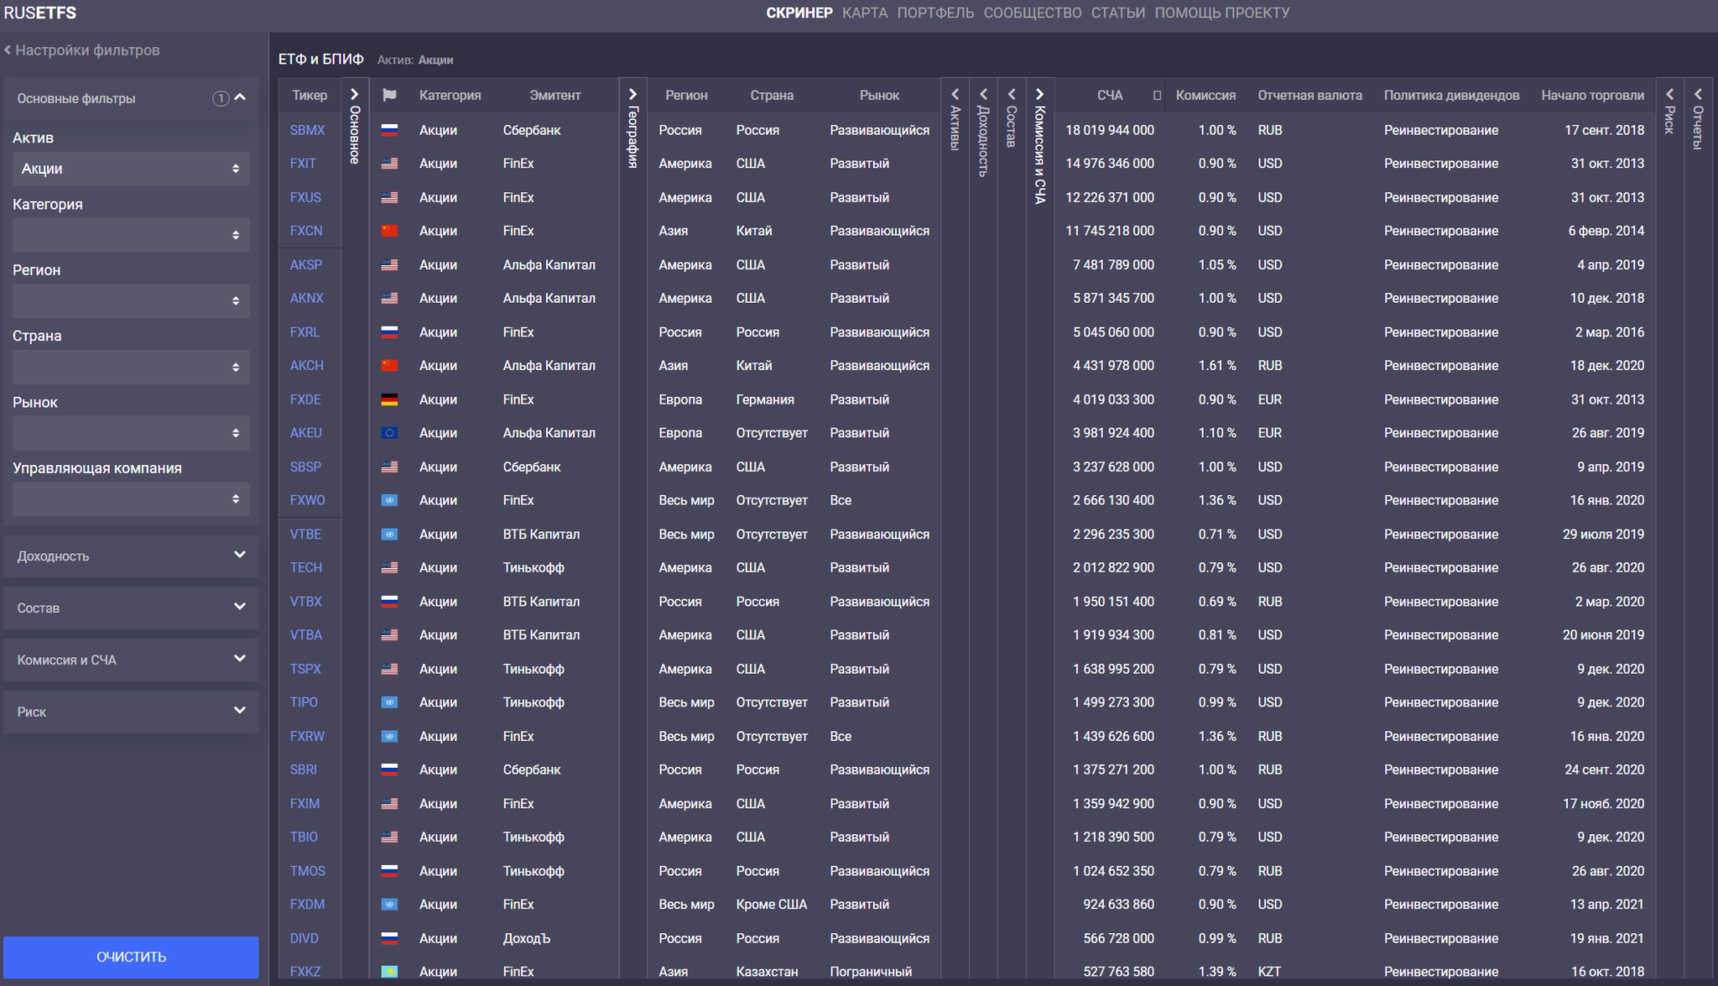Click СЧА value 18 019 944 000
The image size is (1718, 986).
pos(1109,130)
